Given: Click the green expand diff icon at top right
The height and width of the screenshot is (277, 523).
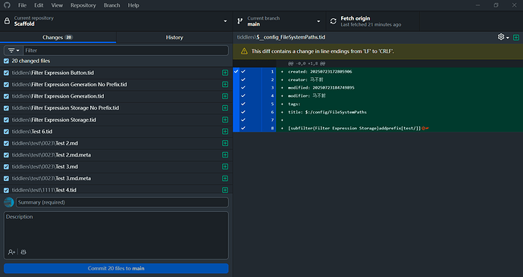Looking at the screenshot, I should [516, 37].
